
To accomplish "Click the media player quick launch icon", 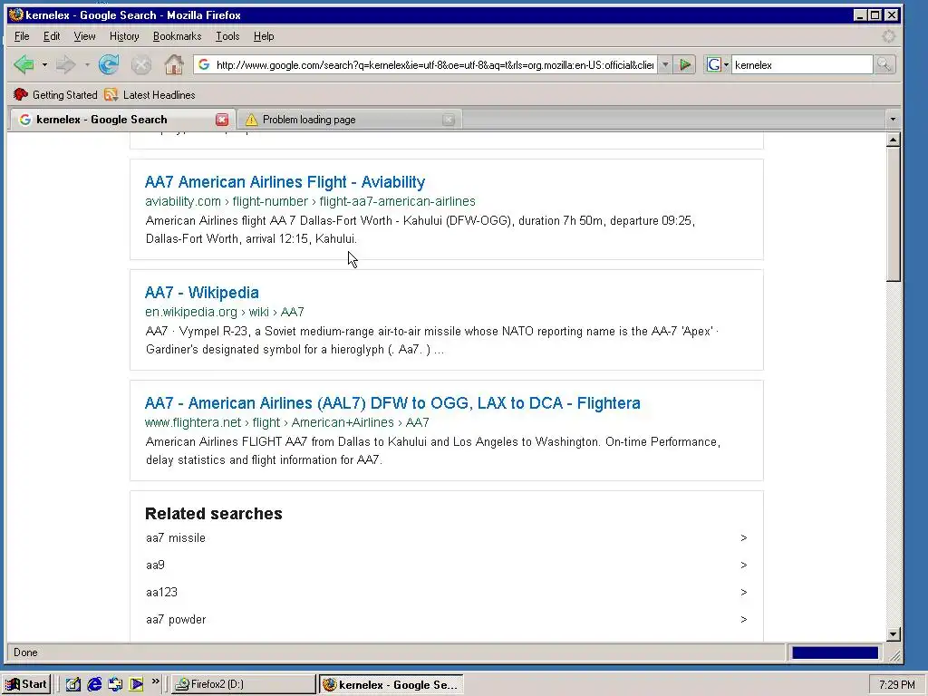I will 137,684.
